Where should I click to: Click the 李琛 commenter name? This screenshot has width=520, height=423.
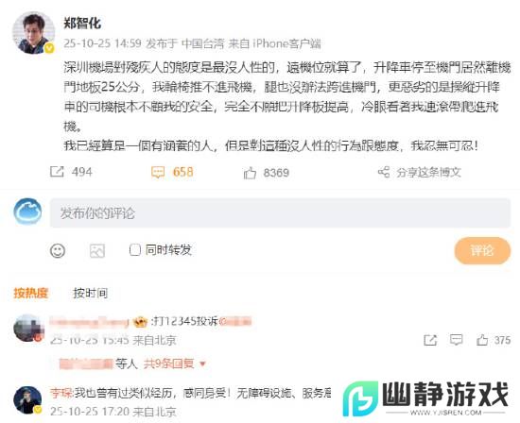click(61, 393)
